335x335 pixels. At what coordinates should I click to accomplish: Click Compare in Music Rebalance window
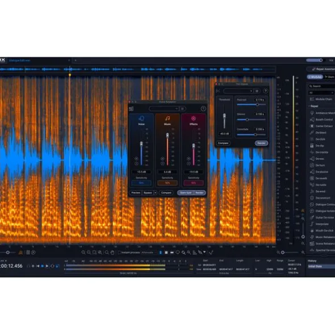coord(166,193)
